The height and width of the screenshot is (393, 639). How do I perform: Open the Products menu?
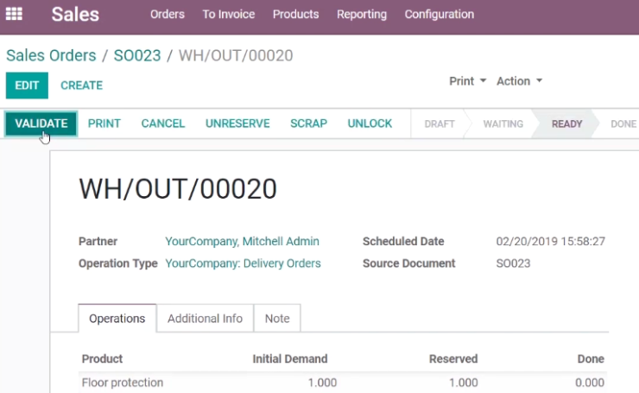[296, 15]
